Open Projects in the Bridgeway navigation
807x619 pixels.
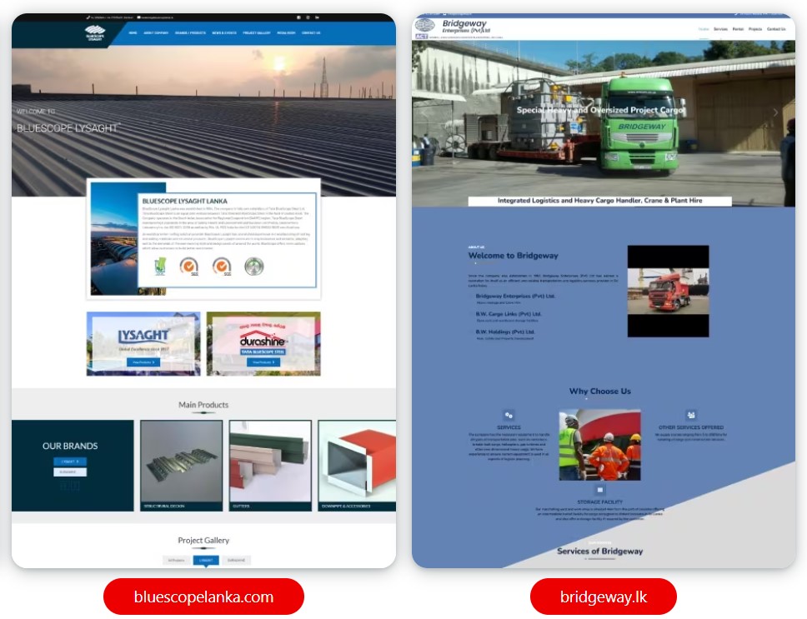[x=755, y=29]
